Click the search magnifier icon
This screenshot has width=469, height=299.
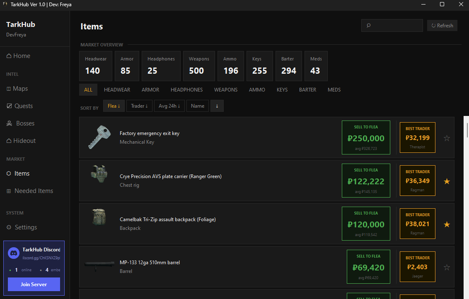368,25
